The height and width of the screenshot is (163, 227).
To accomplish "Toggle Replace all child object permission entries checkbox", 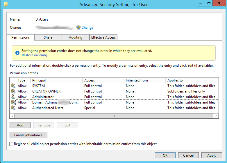I will tap(11, 144).
